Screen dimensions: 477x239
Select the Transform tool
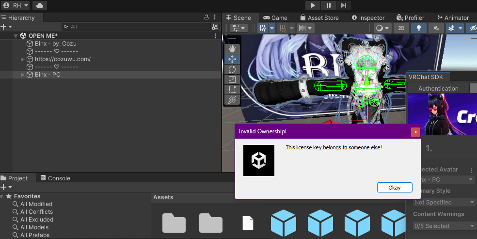click(x=232, y=100)
